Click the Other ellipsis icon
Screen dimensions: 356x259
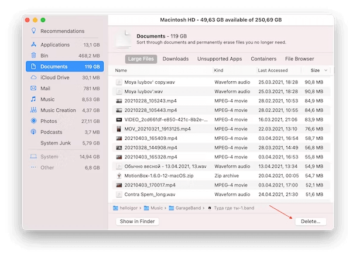[x=33, y=167]
